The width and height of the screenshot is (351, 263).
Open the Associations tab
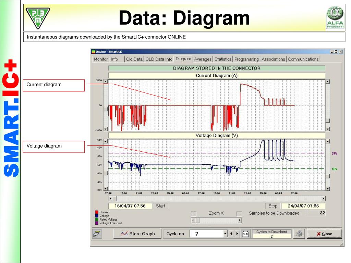tap(273, 59)
